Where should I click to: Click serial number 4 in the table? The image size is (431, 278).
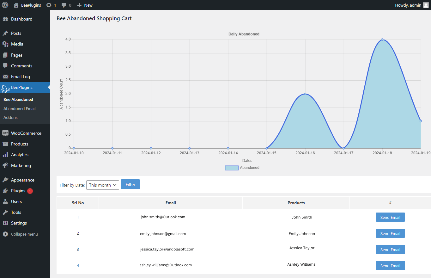click(x=78, y=266)
